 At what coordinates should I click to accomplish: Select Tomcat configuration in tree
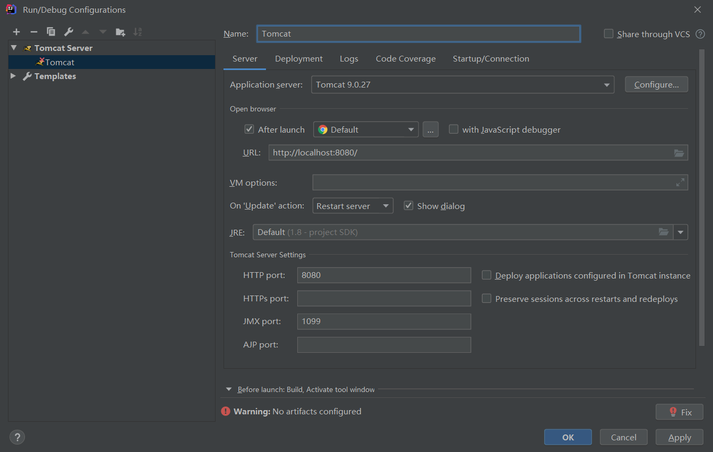[112, 62]
